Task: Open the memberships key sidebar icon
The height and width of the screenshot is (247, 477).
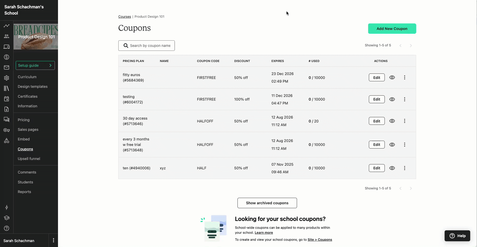Action: pyautogui.click(x=7, y=130)
